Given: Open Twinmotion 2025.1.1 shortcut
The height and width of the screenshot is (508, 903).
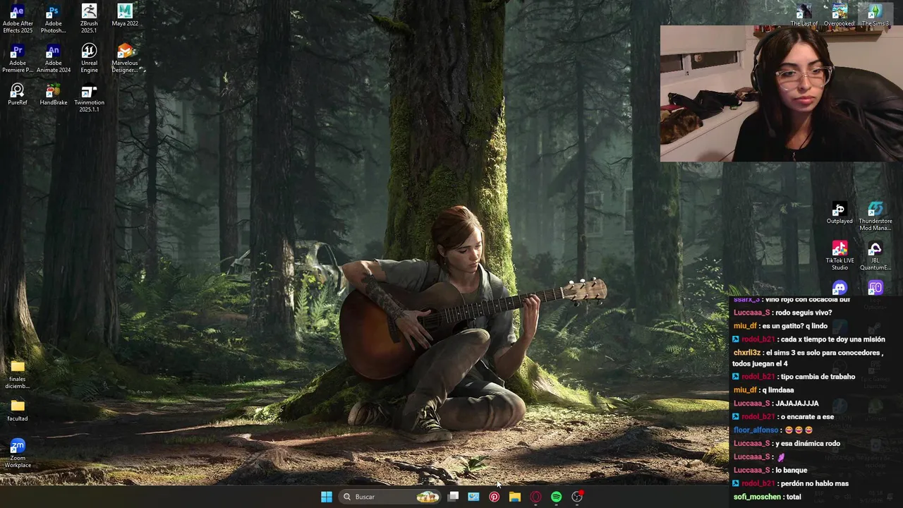Looking at the screenshot, I should 89,98.
